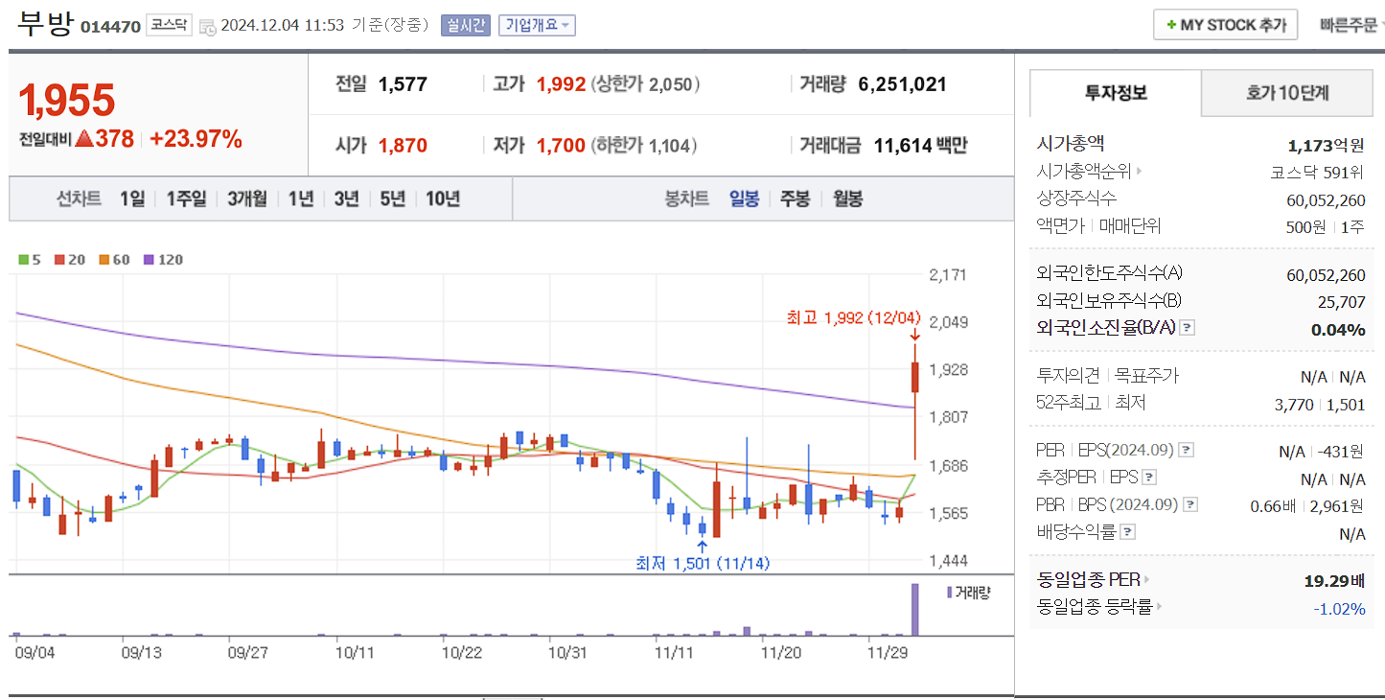Click the calendar icon beside the date
1385x700 pixels.
pos(208,27)
